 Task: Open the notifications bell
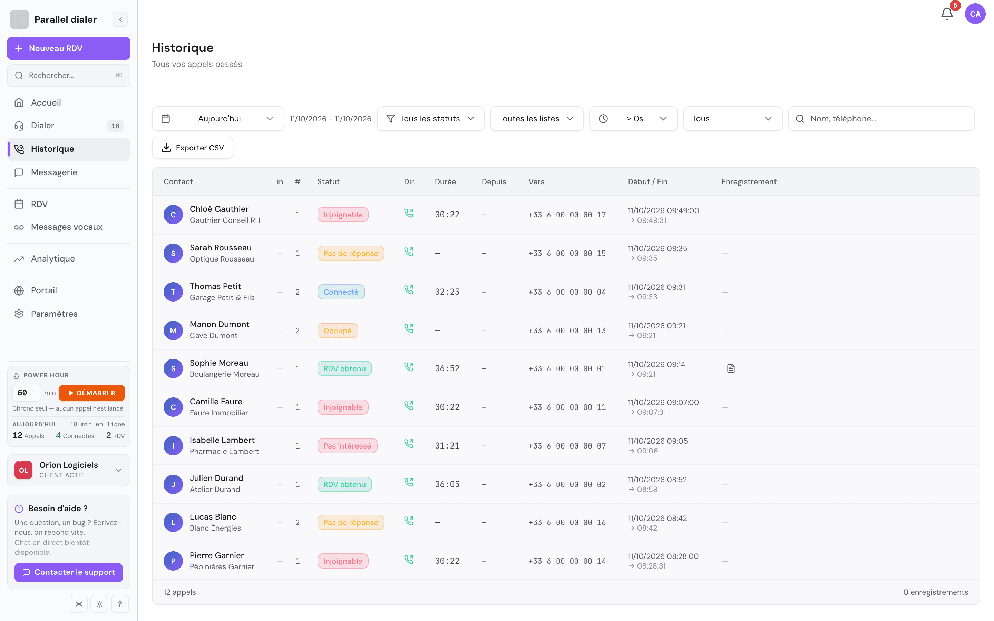pyautogui.click(x=946, y=14)
